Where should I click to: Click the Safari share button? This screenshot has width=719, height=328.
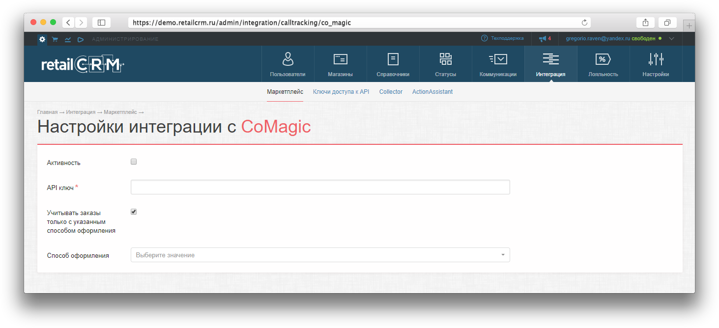pyautogui.click(x=645, y=23)
